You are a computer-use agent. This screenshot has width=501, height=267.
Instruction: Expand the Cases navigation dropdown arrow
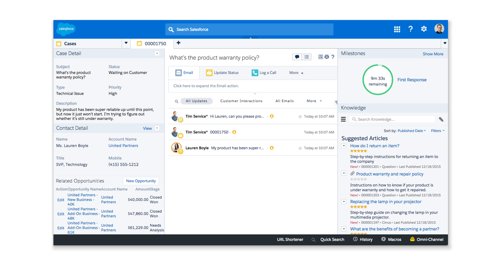(126, 43)
